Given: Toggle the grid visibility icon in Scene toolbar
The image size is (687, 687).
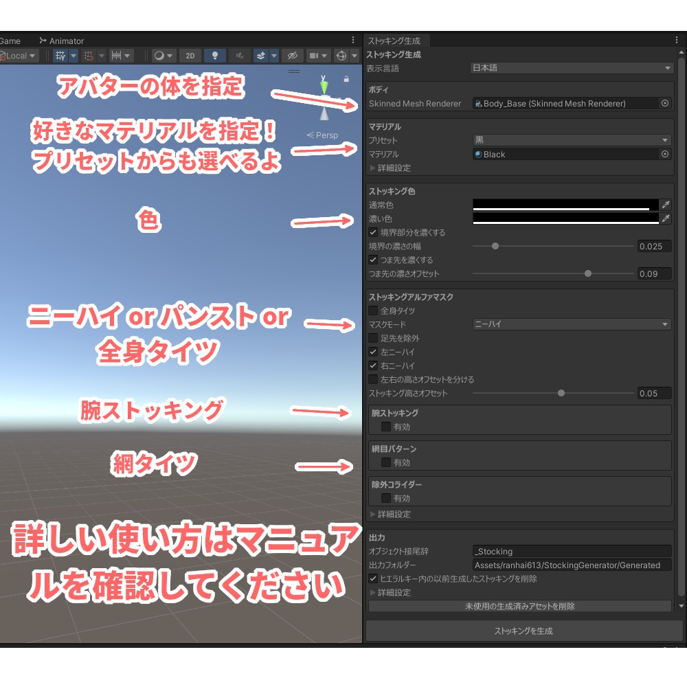Looking at the screenshot, I should pyautogui.click(x=60, y=56).
